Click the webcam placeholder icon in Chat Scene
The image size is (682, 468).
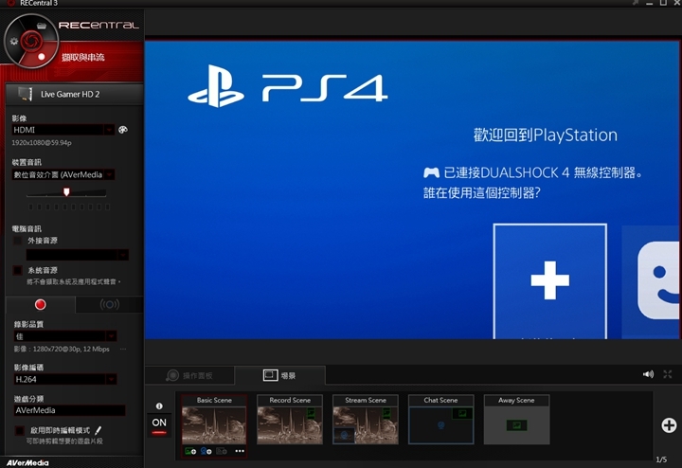click(x=441, y=425)
